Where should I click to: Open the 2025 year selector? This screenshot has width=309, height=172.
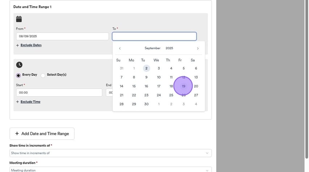tap(169, 48)
